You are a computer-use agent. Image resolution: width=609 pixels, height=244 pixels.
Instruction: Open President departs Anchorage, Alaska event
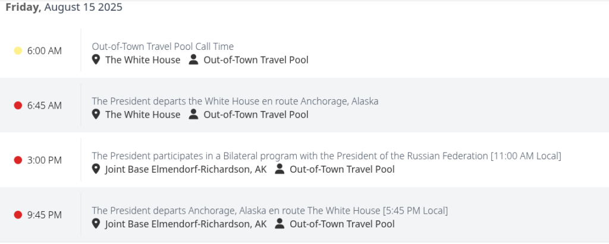click(x=269, y=211)
